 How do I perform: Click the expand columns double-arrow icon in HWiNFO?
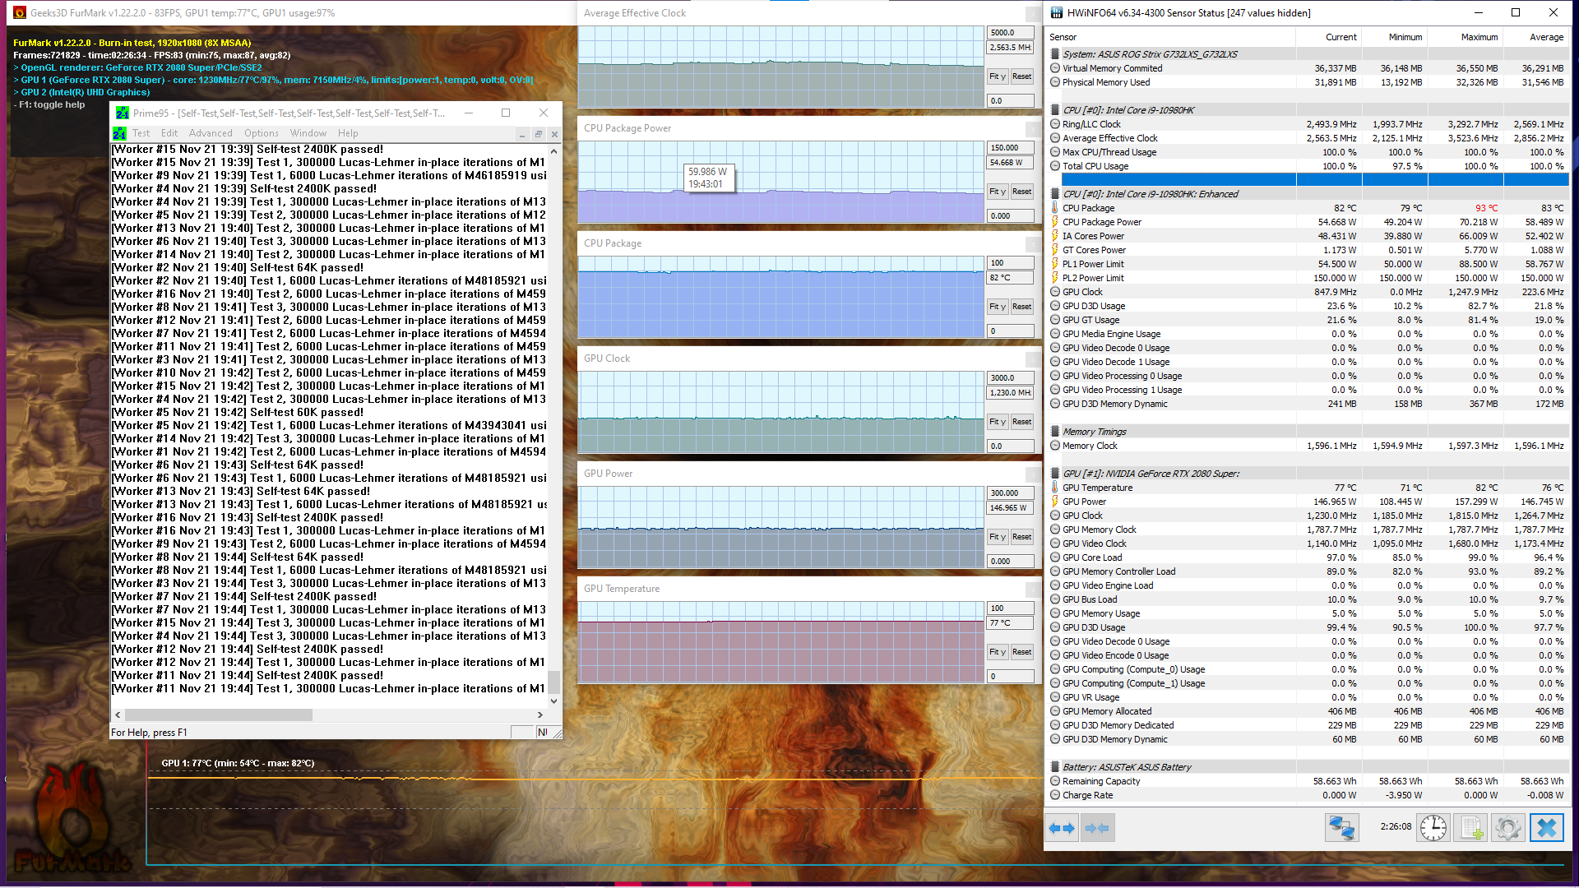click(1062, 828)
